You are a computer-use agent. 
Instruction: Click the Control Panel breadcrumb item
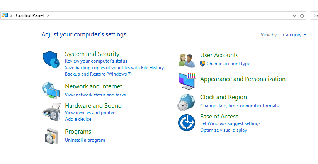tap(30, 15)
